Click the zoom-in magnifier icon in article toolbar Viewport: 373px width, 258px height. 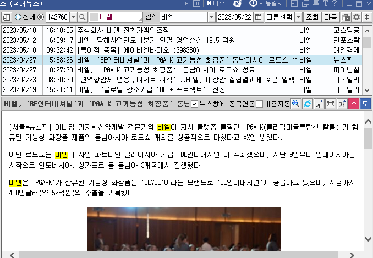(295, 104)
